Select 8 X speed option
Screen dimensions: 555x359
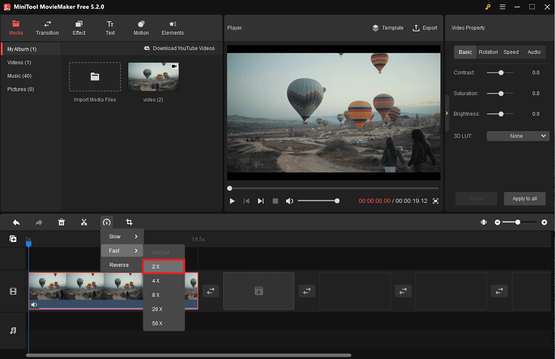[163, 295]
